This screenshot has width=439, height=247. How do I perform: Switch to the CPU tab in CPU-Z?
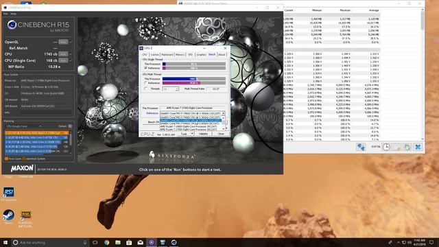[x=145, y=54]
